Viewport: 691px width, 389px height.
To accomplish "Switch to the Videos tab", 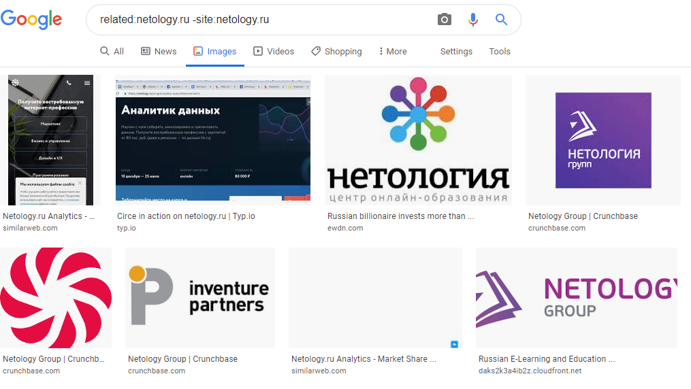I will 274,51.
